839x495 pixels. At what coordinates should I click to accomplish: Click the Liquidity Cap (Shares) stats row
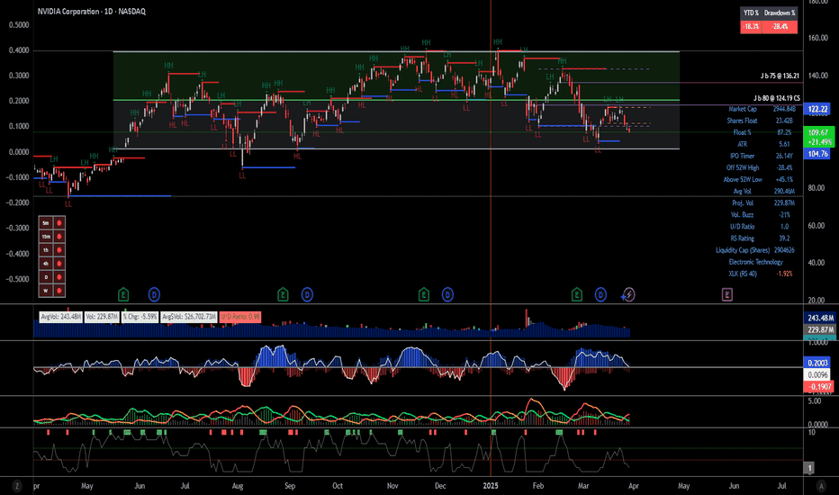755,250
